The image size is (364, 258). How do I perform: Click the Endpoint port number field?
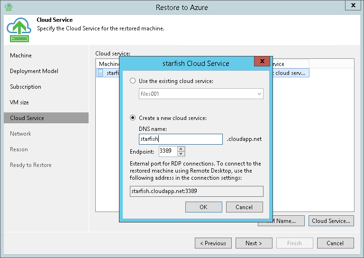[x=168, y=151]
